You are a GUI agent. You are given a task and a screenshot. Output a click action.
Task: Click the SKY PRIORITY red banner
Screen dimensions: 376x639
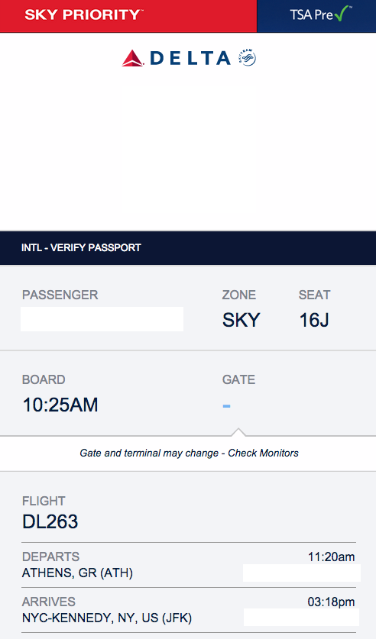(128, 16)
